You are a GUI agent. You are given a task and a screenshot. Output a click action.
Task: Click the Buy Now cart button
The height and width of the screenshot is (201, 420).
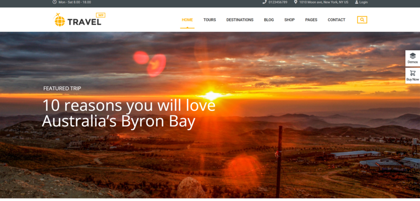[x=413, y=75]
